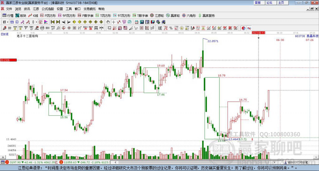The width and height of the screenshot is (319, 171).
Task: Expand the 日 period dropdown arrow
Action: [7, 22]
